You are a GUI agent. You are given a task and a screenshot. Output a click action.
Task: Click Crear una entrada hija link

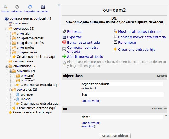coord(137,49)
